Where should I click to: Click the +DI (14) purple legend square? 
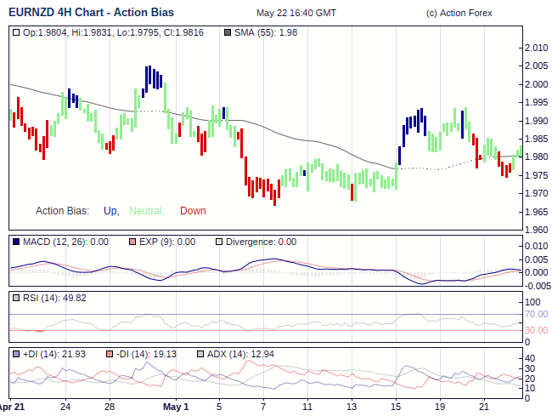pyautogui.click(x=16, y=354)
